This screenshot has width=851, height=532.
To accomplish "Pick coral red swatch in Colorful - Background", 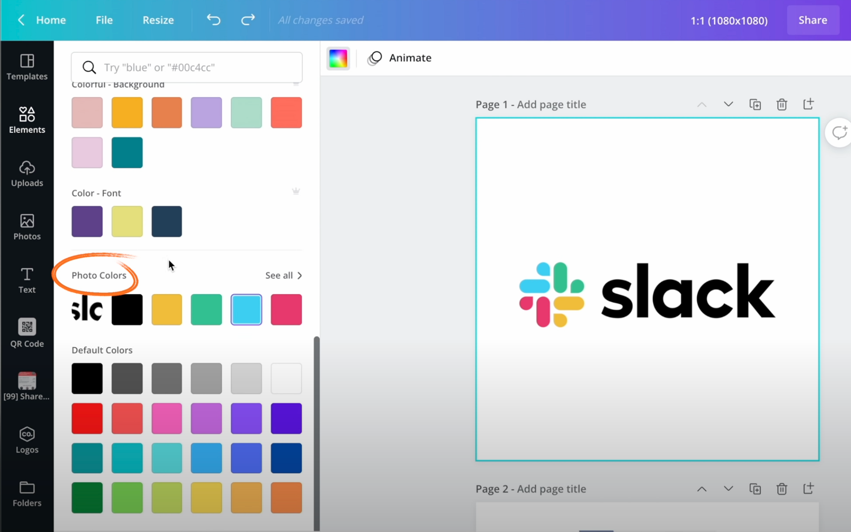I will point(286,112).
